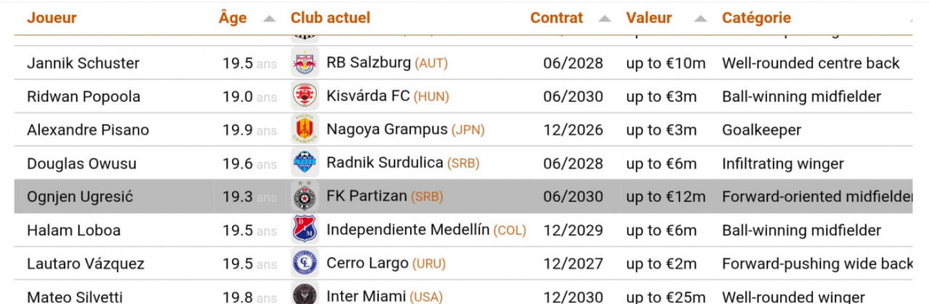Click the Joueur column header

tap(52, 18)
